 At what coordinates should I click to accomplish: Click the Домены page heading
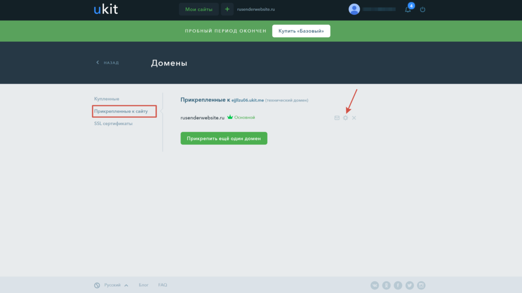pyautogui.click(x=169, y=63)
